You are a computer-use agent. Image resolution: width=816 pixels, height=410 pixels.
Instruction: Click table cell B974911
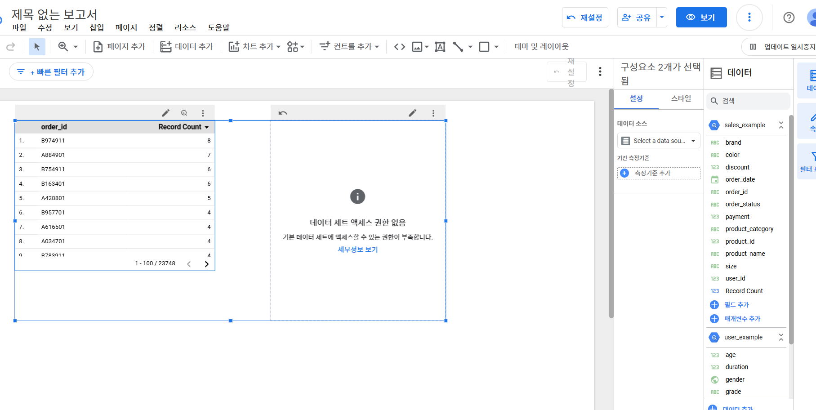[53, 141]
